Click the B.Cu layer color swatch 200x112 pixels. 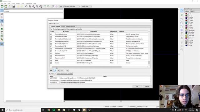(x=186, y=16)
